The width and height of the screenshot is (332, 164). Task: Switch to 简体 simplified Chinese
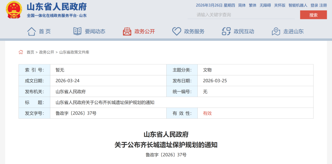point(242,5)
